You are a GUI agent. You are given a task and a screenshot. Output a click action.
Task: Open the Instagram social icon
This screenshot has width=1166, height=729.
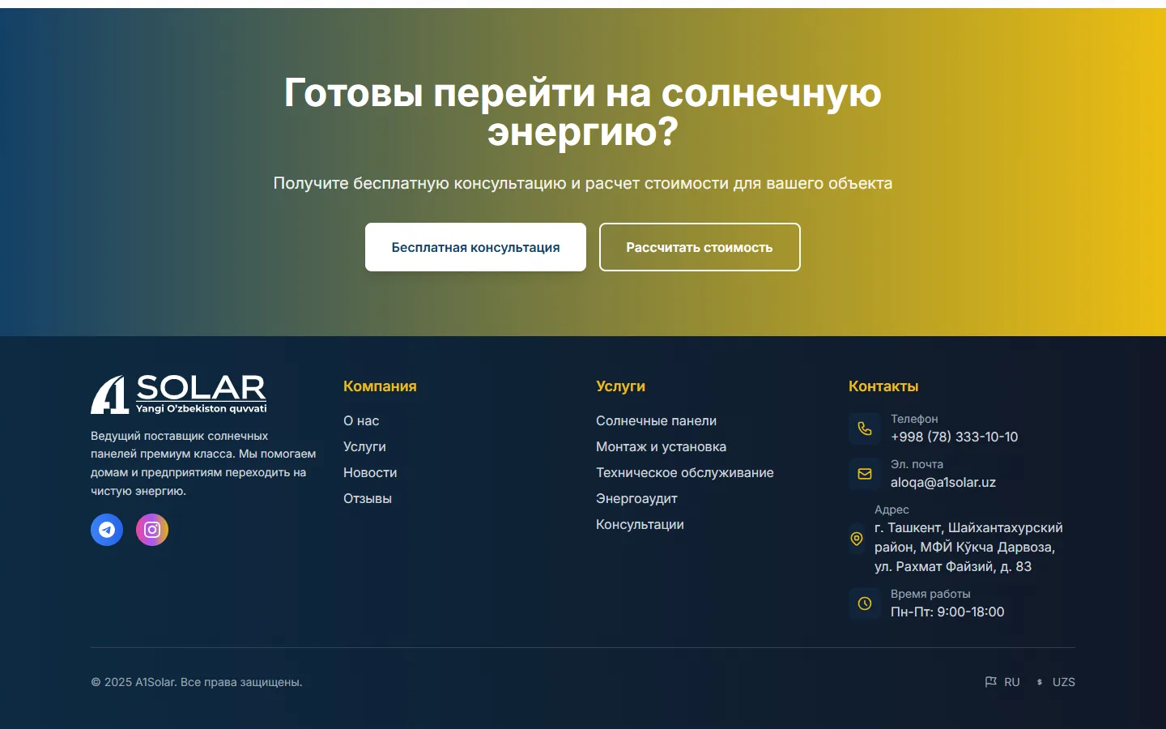[x=152, y=530]
